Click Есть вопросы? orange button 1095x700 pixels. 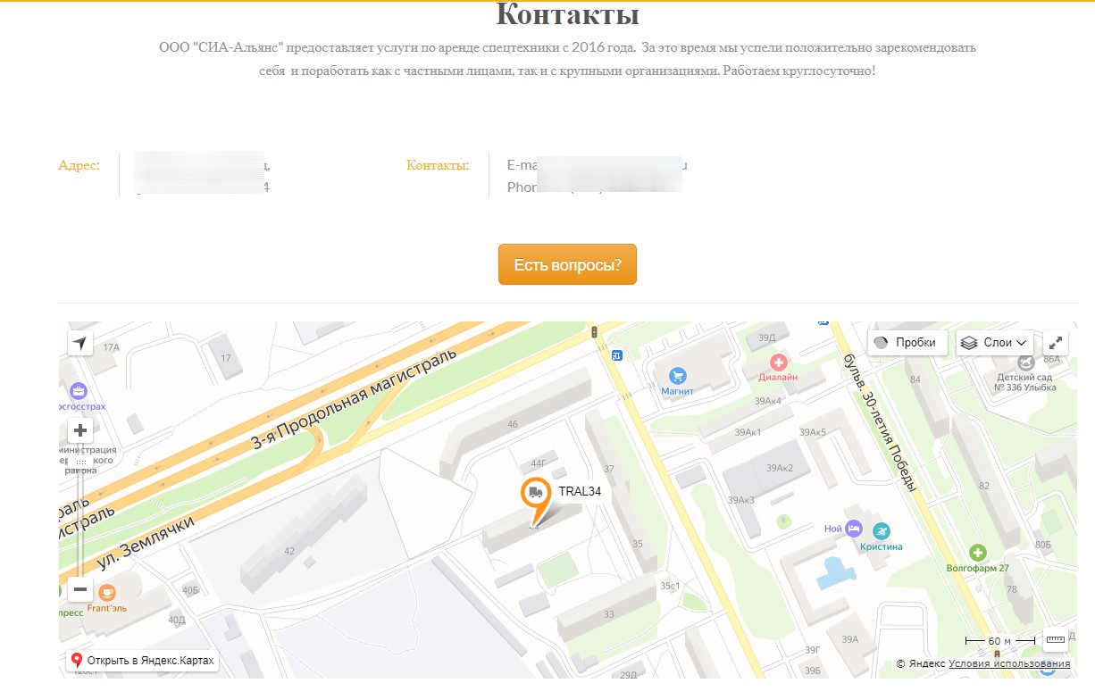[x=567, y=264]
